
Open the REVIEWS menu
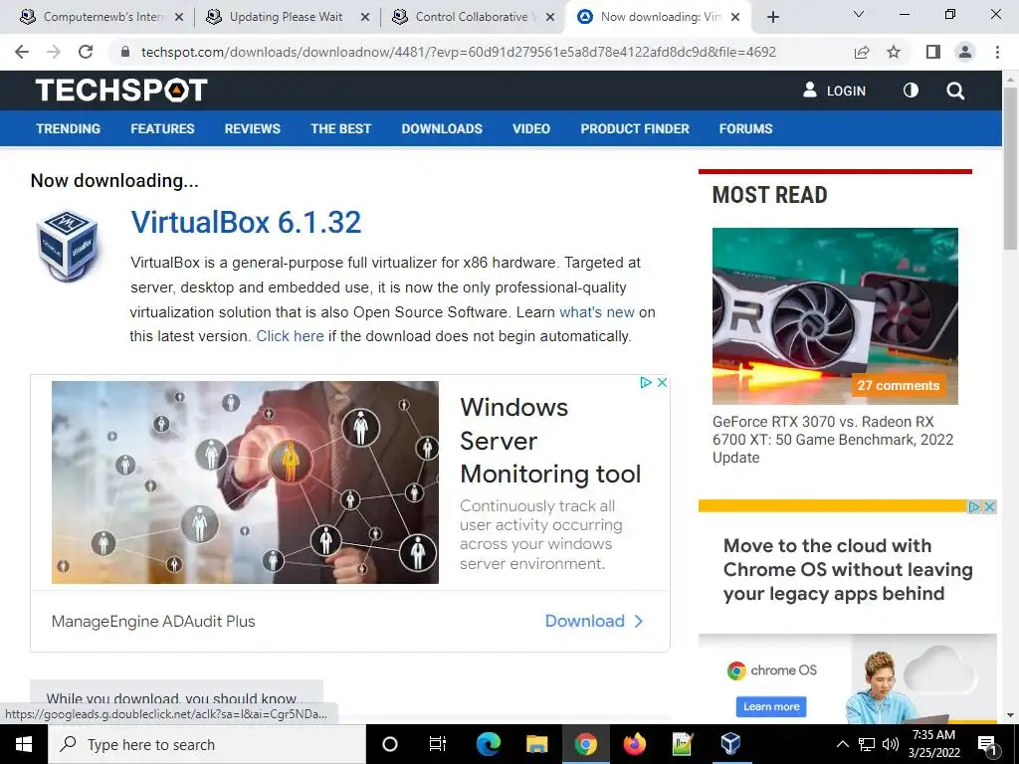[x=252, y=128]
